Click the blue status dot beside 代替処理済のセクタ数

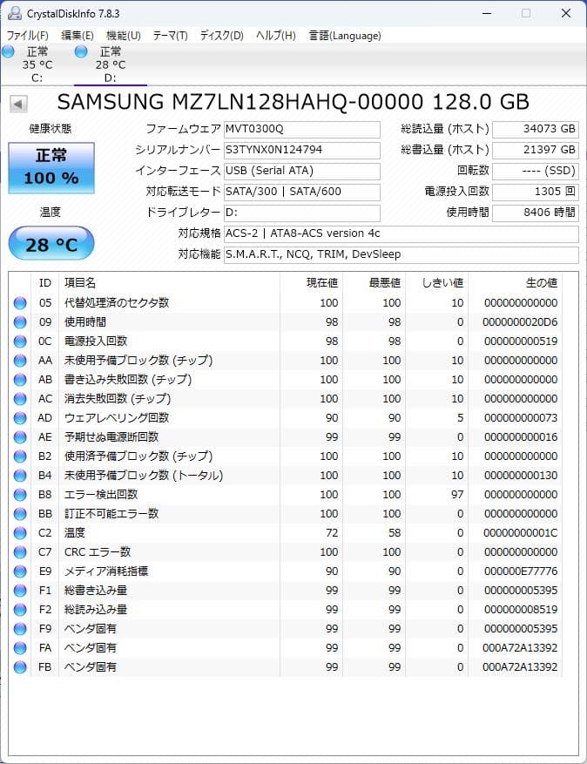point(19,302)
